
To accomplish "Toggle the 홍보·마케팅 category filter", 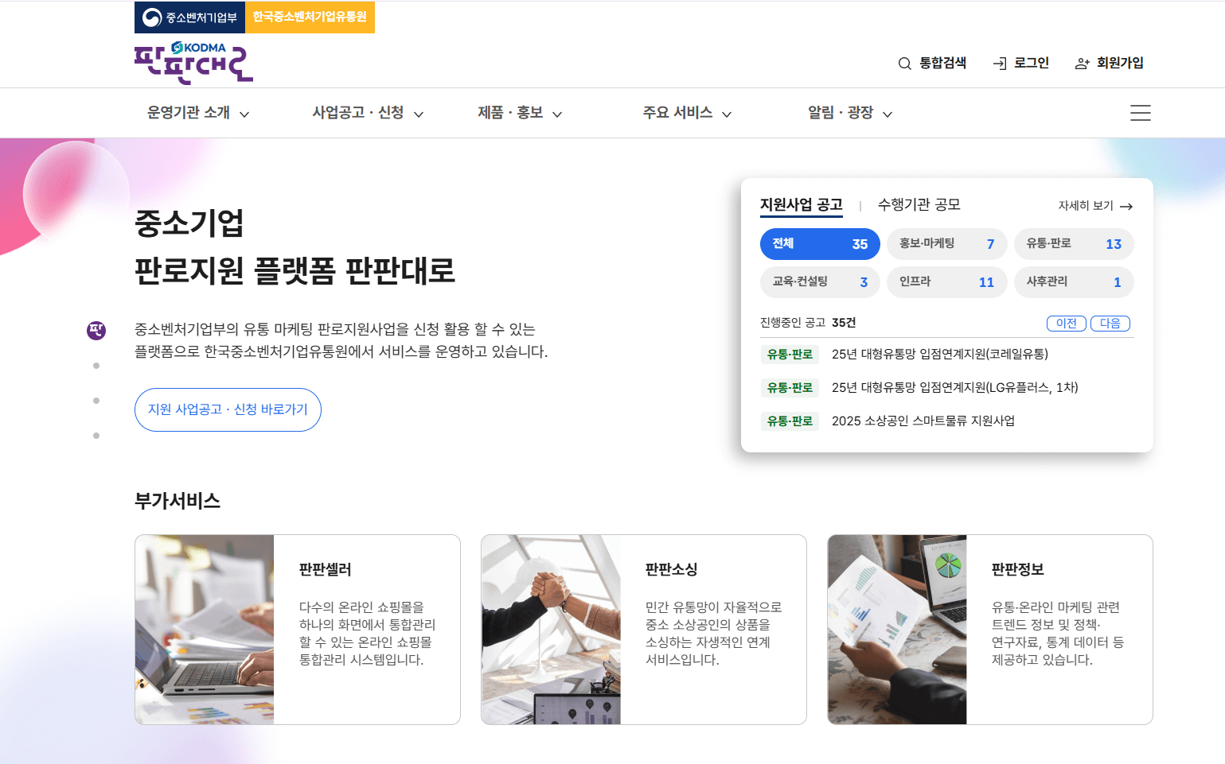I will pyautogui.click(x=946, y=244).
